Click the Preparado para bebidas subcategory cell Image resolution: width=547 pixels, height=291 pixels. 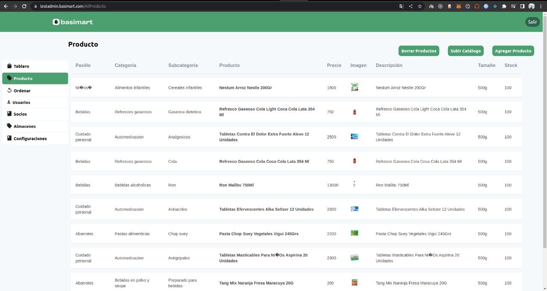pyautogui.click(x=182, y=283)
